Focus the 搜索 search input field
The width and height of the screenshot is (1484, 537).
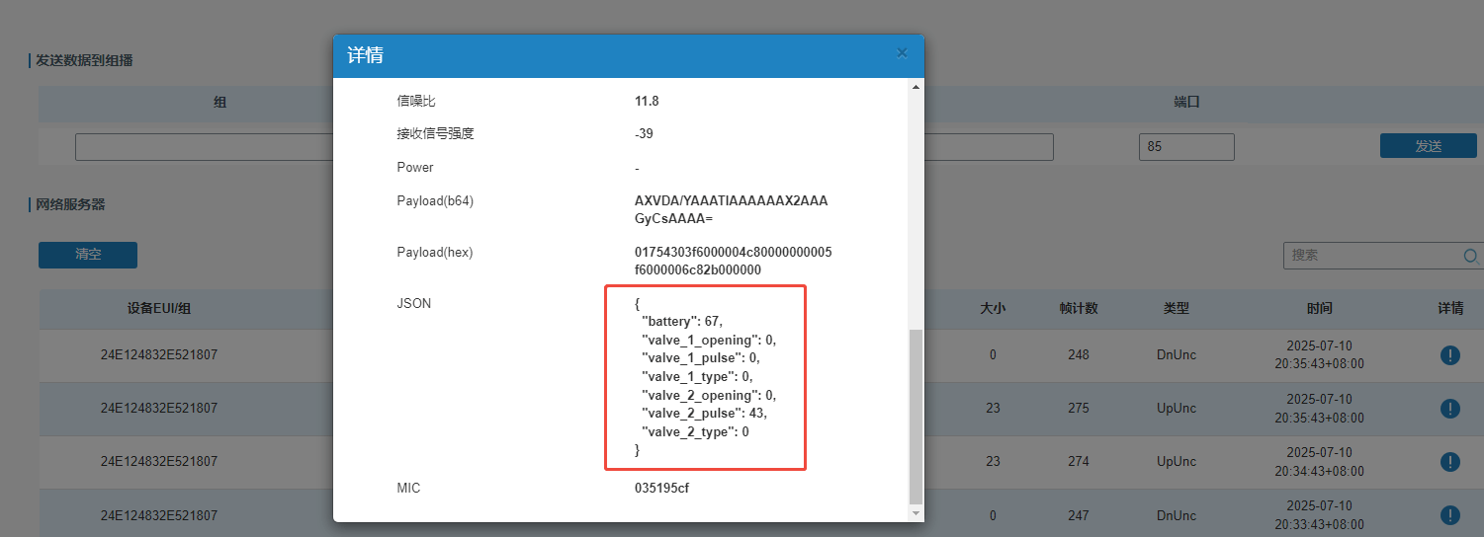1374,255
